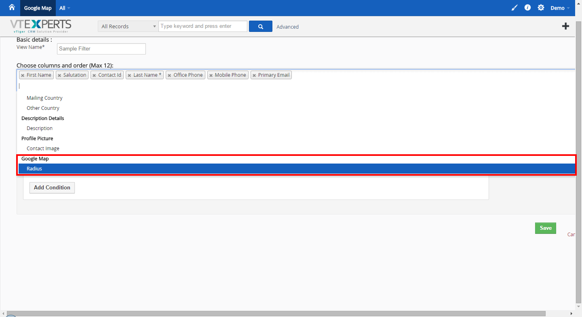Remove the First Name column tag
This screenshot has height=317, width=582.
[23, 76]
